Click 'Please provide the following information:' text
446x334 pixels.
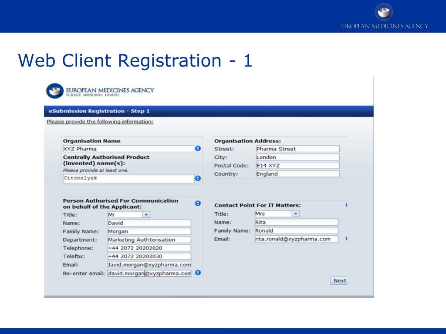coord(100,122)
